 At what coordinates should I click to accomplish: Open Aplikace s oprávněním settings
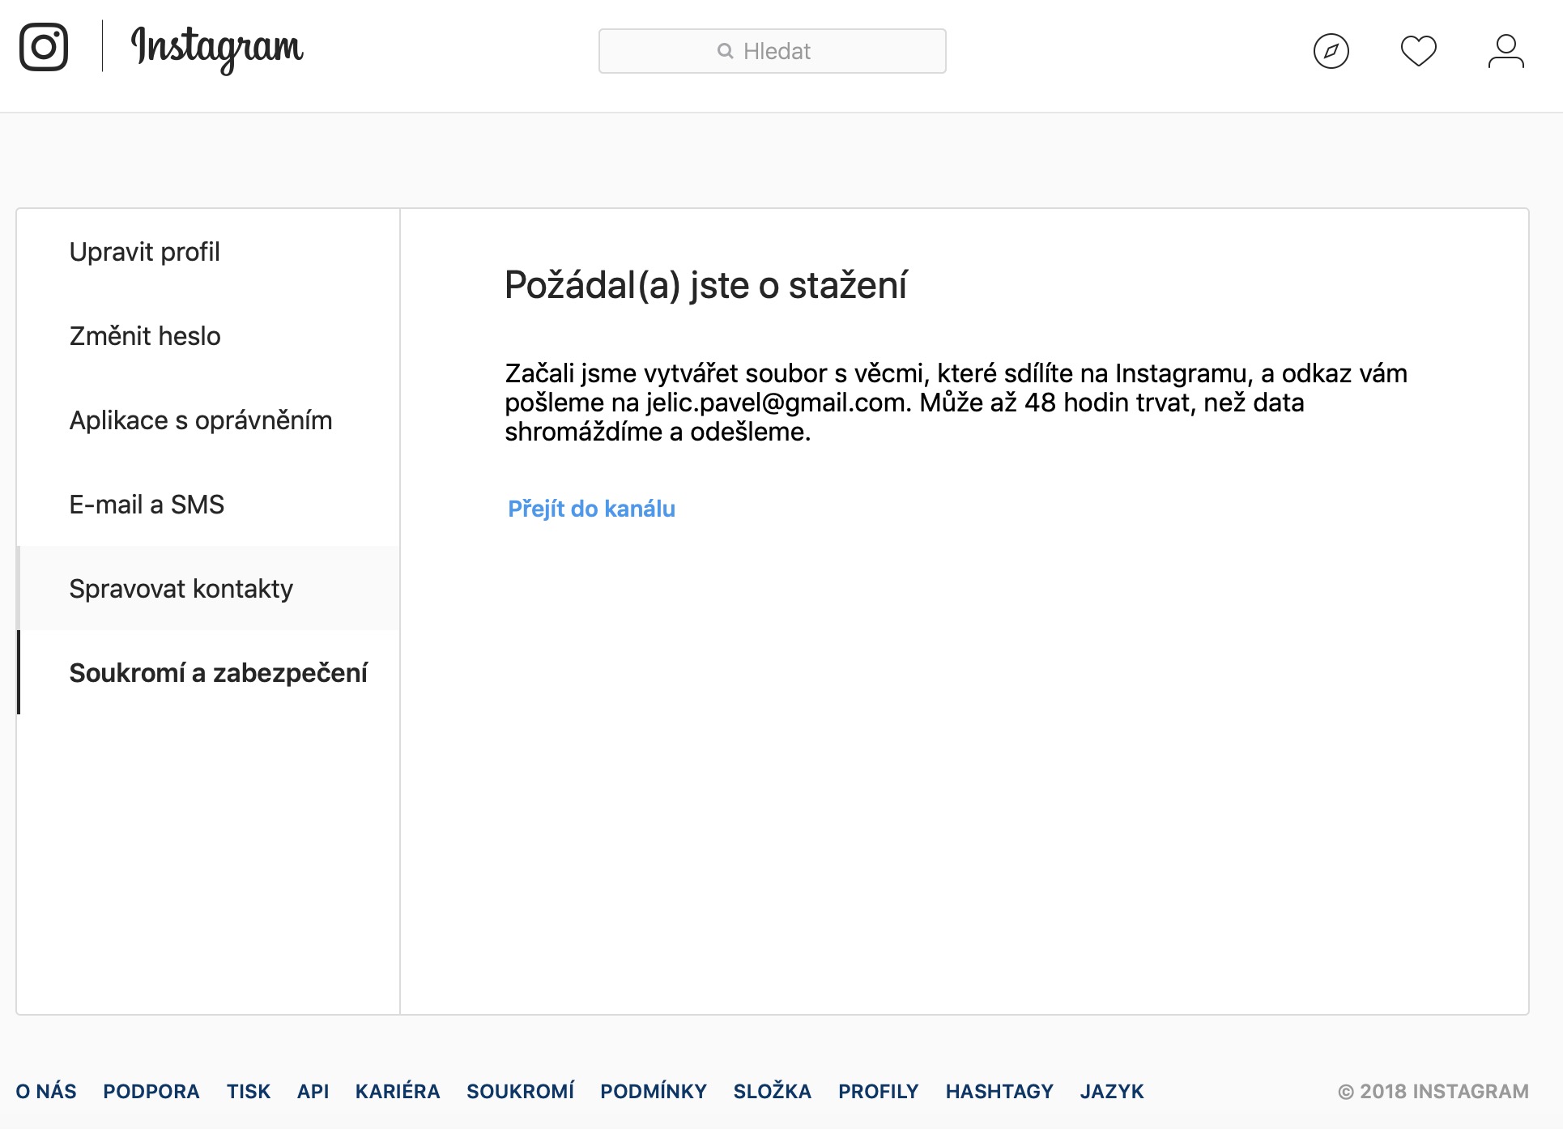click(201, 420)
